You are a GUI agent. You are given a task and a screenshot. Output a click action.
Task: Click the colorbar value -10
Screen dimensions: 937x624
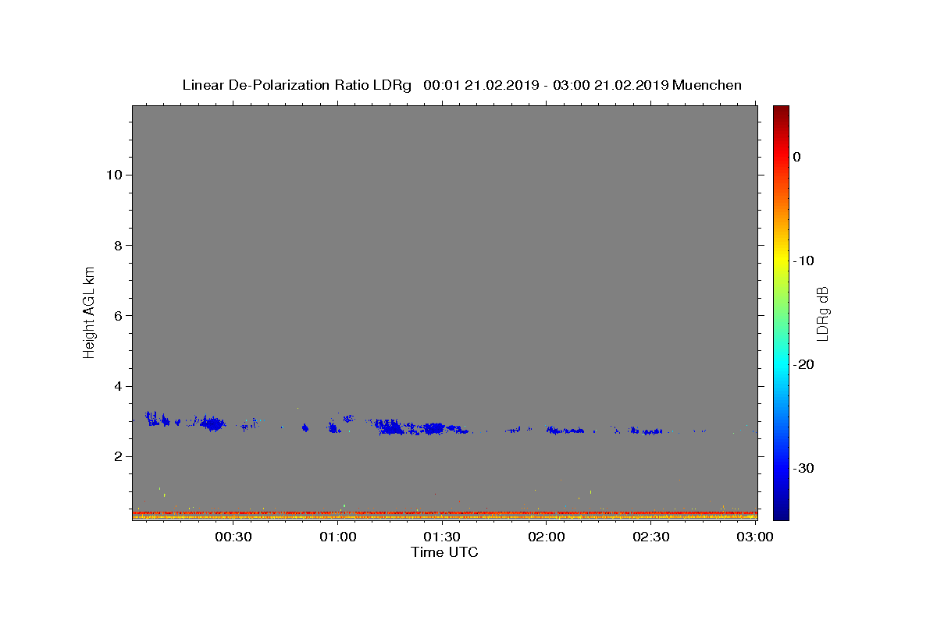click(804, 261)
